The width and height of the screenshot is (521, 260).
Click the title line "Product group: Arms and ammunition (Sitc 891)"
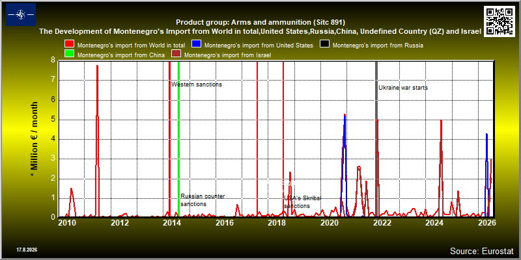tap(260, 23)
